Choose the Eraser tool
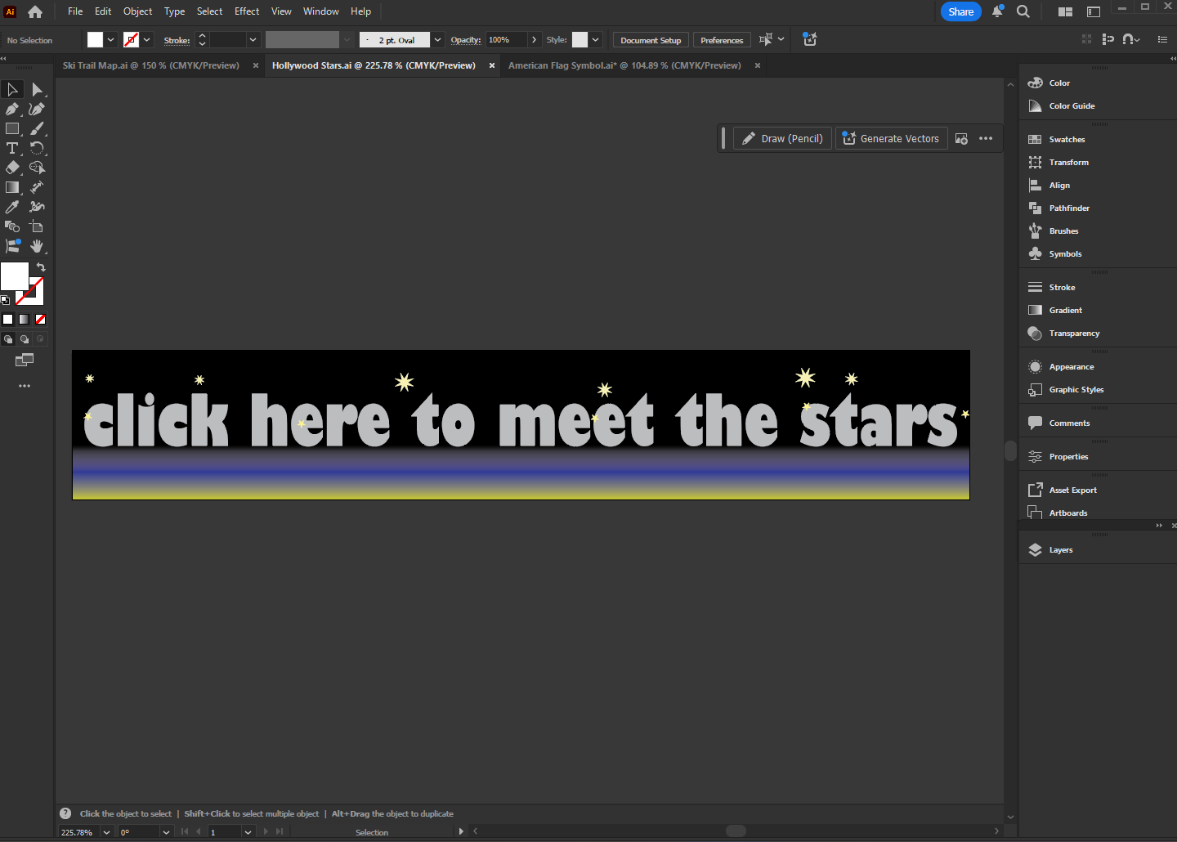Image resolution: width=1177 pixels, height=842 pixels. click(12, 168)
